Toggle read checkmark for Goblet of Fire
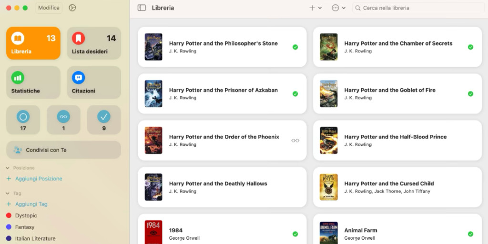Image resolution: width=488 pixels, height=244 pixels. pyautogui.click(x=470, y=94)
